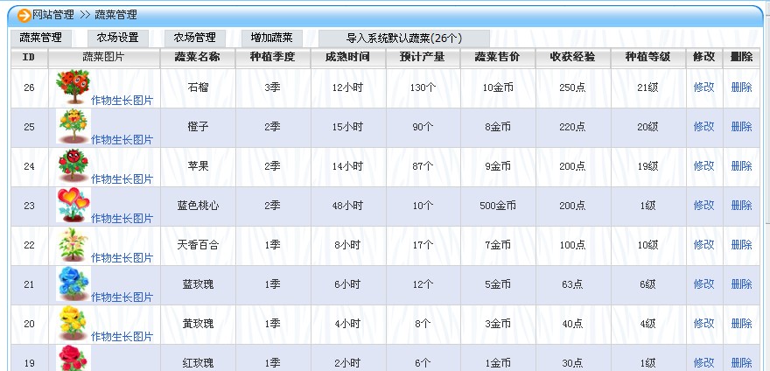Click the 蓝色桃心 hearts plant image
The height and width of the screenshot is (371, 770).
[x=73, y=205]
